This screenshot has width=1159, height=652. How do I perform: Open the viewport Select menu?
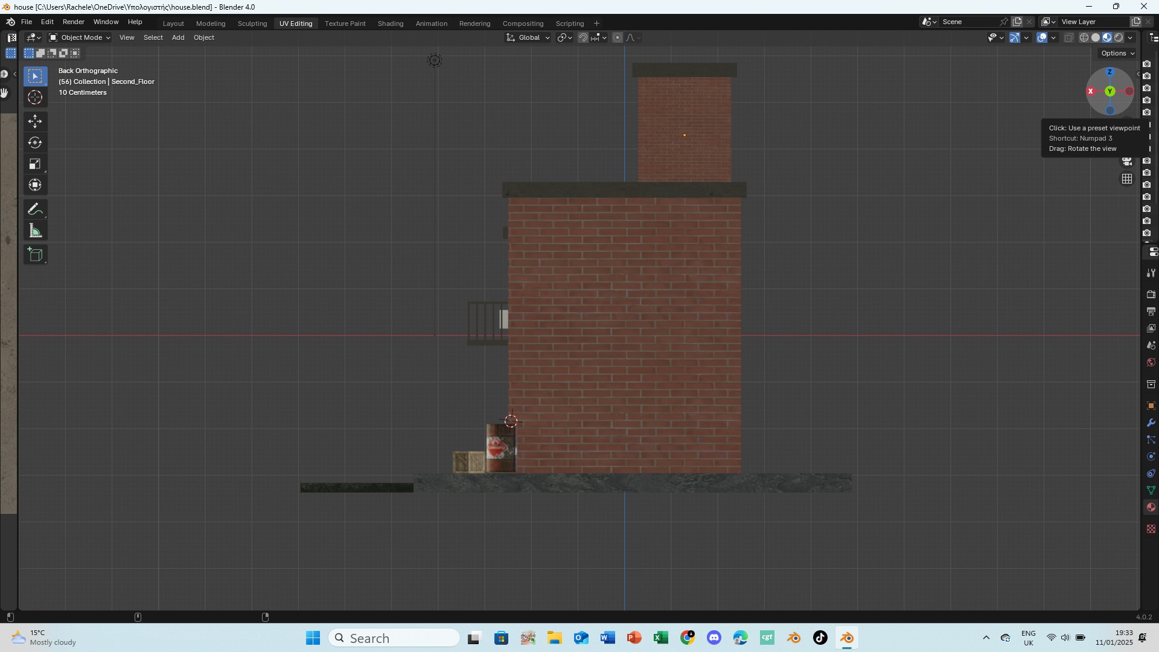point(153,37)
